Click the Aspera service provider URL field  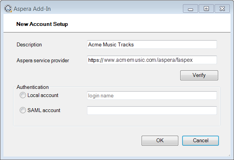click(152, 60)
